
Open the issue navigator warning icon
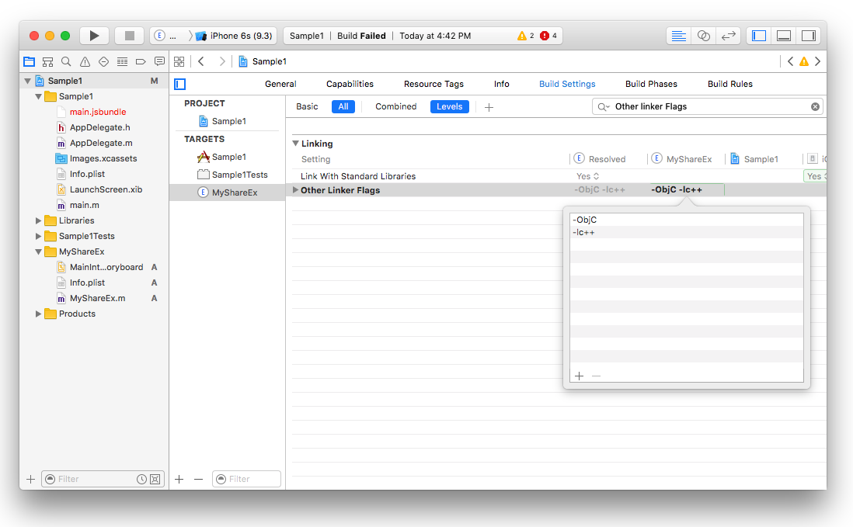pos(85,61)
